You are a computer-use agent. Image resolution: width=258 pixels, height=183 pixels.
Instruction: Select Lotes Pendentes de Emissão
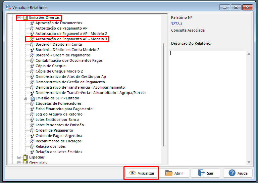(x=60, y=125)
